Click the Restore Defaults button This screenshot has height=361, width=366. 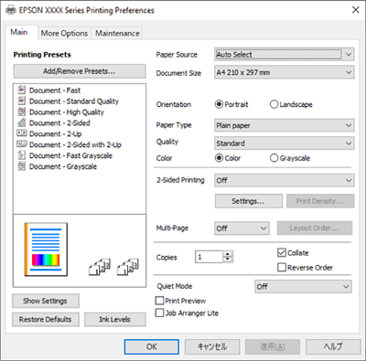(46, 319)
